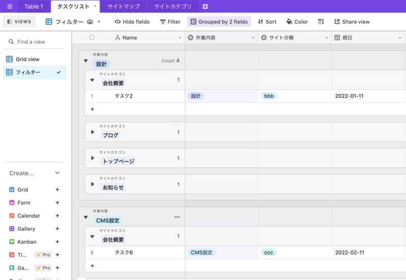Click the three-dot menu on CMS設定 group
The height and width of the screenshot is (280, 406).
pyautogui.click(x=177, y=217)
